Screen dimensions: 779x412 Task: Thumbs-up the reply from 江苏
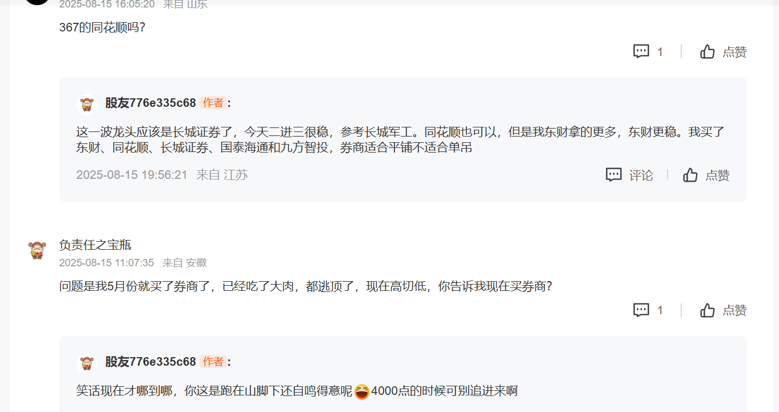690,175
